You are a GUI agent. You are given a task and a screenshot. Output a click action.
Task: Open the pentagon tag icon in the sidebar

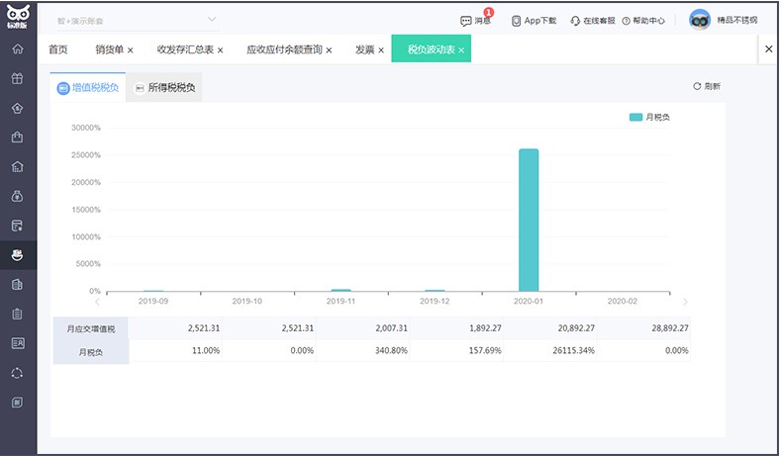coord(18,108)
